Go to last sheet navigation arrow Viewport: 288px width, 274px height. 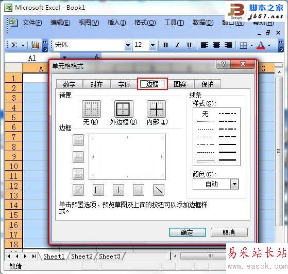34,256
